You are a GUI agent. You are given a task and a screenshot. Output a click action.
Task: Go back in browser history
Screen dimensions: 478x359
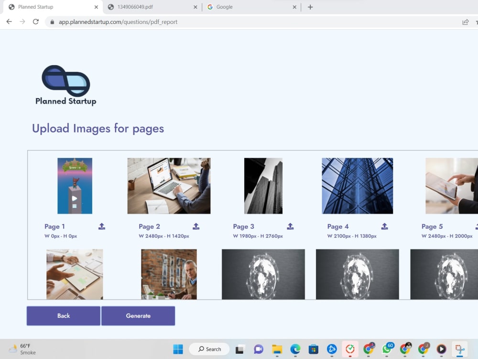coord(9,22)
